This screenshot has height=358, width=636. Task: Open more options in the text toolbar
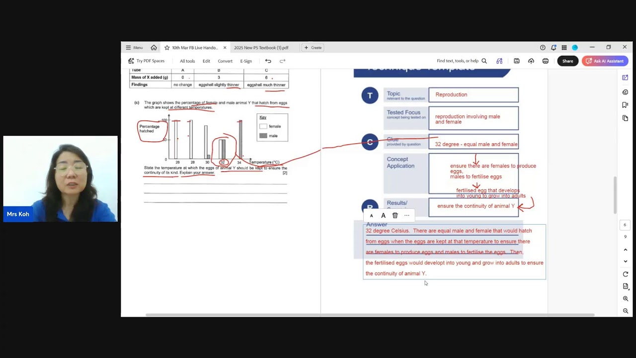coord(407,215)
